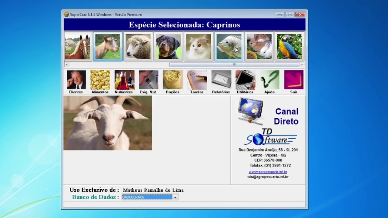Open Exig. Nut. requirements module
Viewport: 388px width, 218px height.
148,82
